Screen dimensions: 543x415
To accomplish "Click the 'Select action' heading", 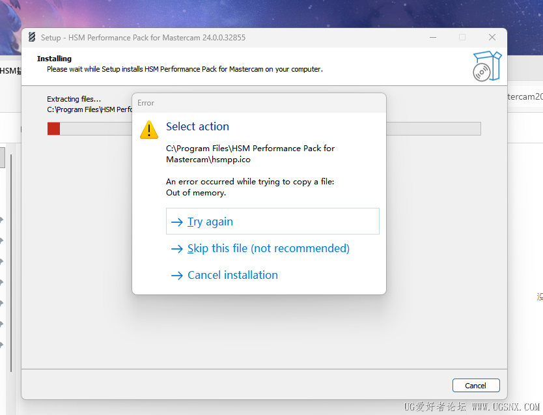I will (197, 126).
